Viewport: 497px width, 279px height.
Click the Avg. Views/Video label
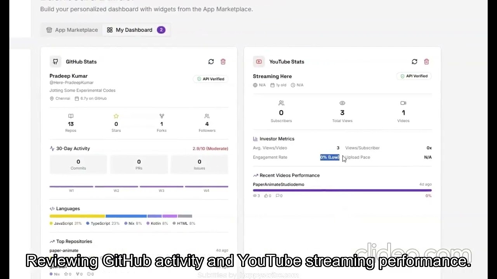click(270, 148)
